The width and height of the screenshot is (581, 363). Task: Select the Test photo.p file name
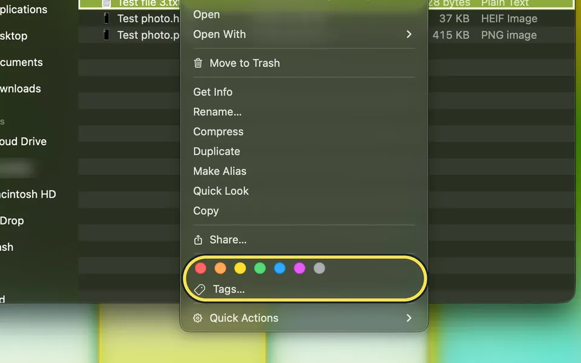[148, 35]
